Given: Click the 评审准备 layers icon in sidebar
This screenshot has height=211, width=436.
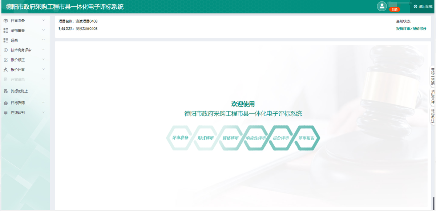Looking at the screenshot, I should pos(5,21).
